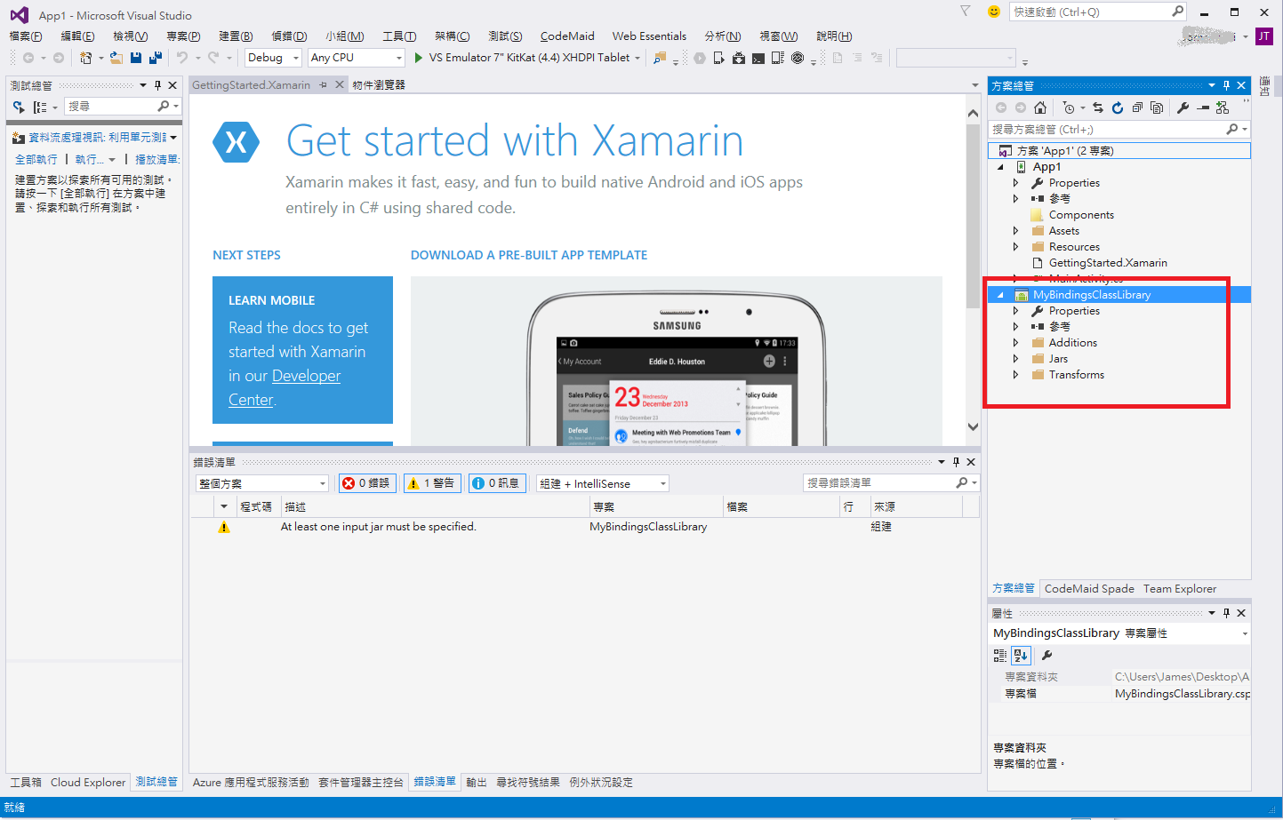Click the notifications filter flag icon
Viewport: 1283px width, 820px height.
pyautogui.click(x=965, y=12)
